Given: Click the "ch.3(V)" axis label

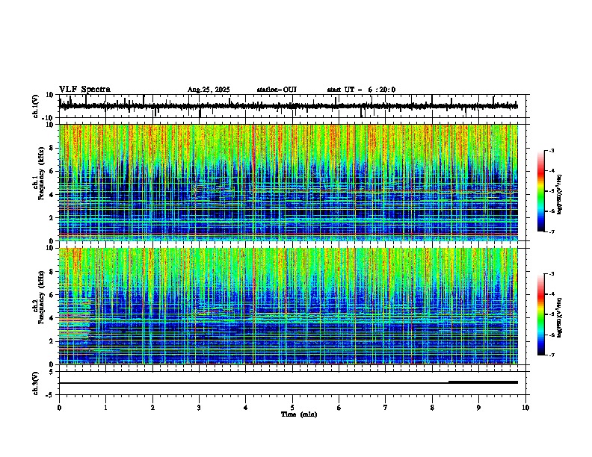Looking at the screenshot, I should pos(35,383).
